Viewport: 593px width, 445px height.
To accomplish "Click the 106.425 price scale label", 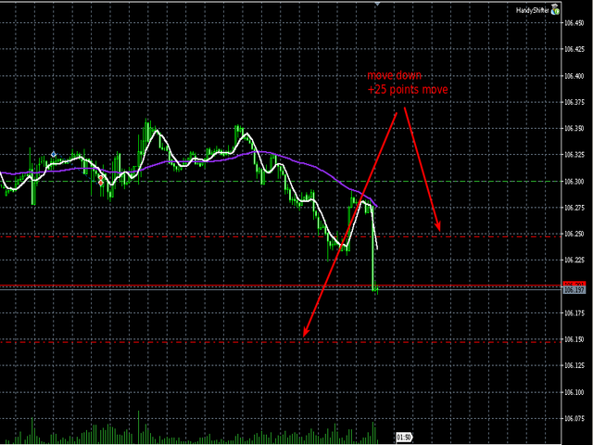I will (x=574, y=49).
